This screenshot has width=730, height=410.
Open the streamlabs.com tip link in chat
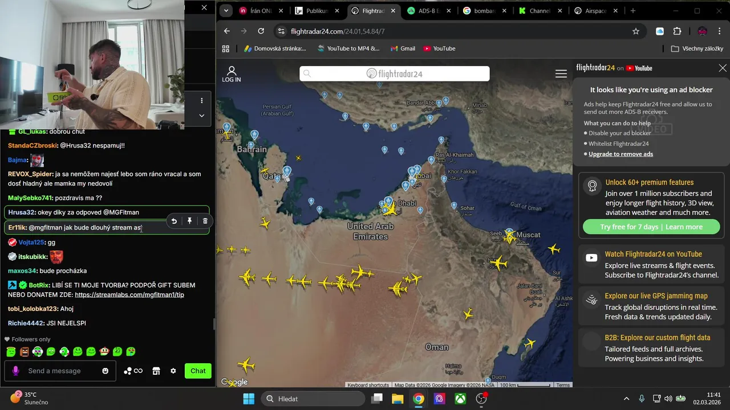129,294
